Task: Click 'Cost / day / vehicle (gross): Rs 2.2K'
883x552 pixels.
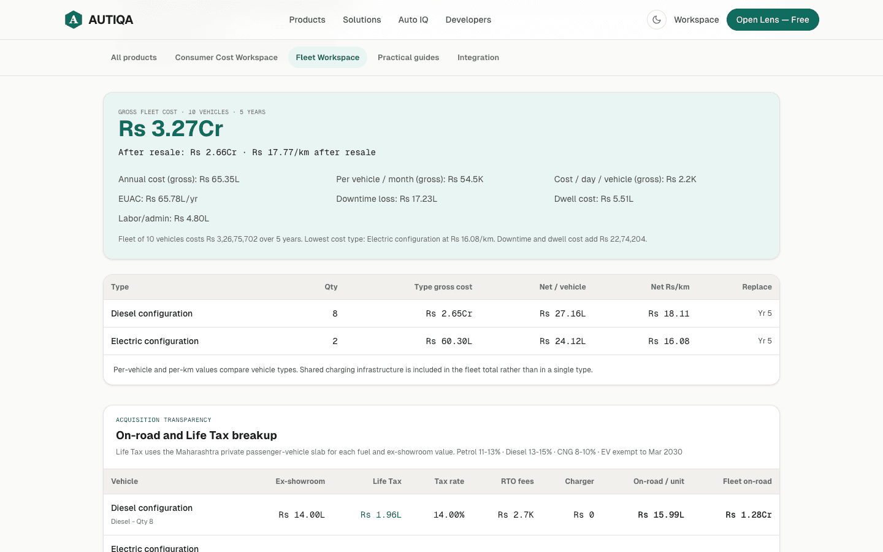Action: (625, 179)
